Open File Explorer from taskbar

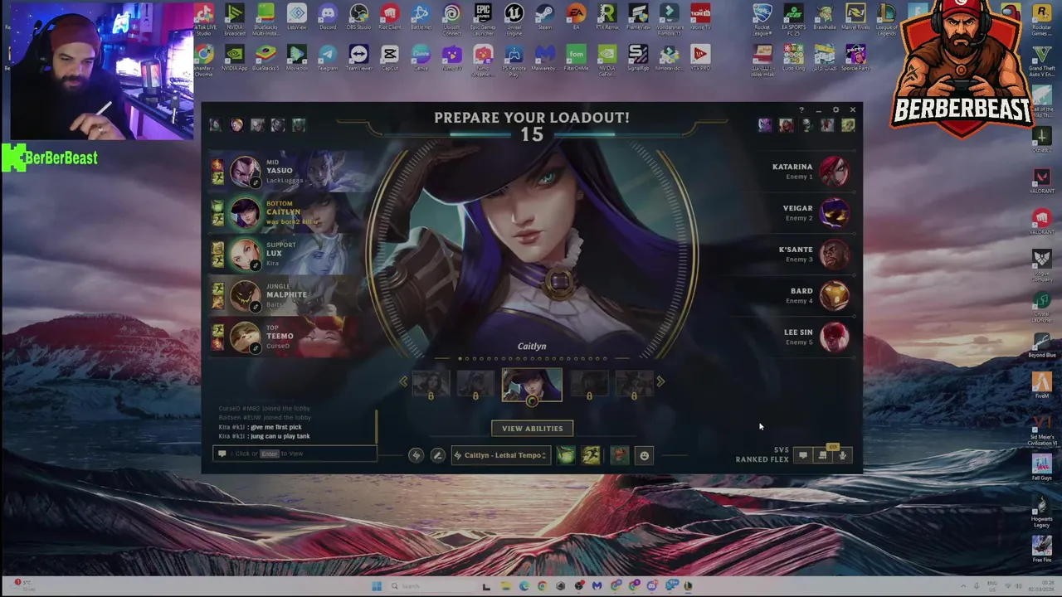pyautogui.click(x=505, y=586)
